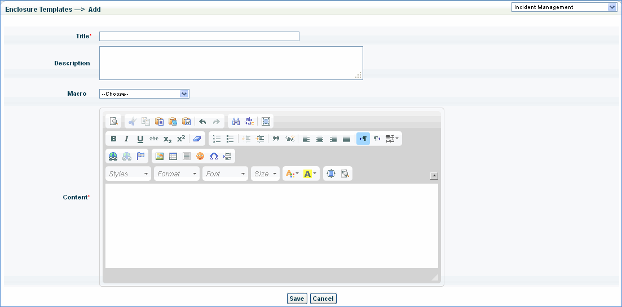Open the Font dropdown in the editor

[226, 174]
